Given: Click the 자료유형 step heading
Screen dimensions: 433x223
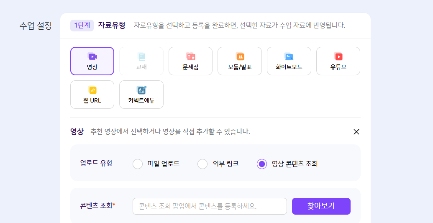Looking at the screenshot, I should (x=112, y=25).
